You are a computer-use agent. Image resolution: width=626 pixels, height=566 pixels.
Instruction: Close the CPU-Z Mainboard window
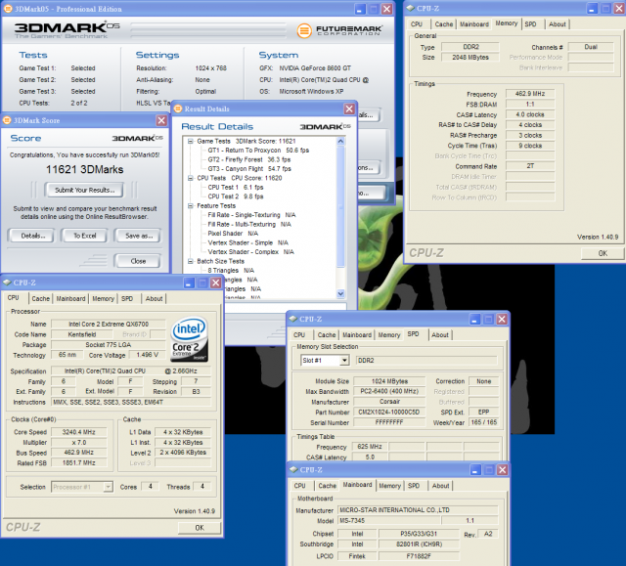pyautogui.click(x=502, y=470)
